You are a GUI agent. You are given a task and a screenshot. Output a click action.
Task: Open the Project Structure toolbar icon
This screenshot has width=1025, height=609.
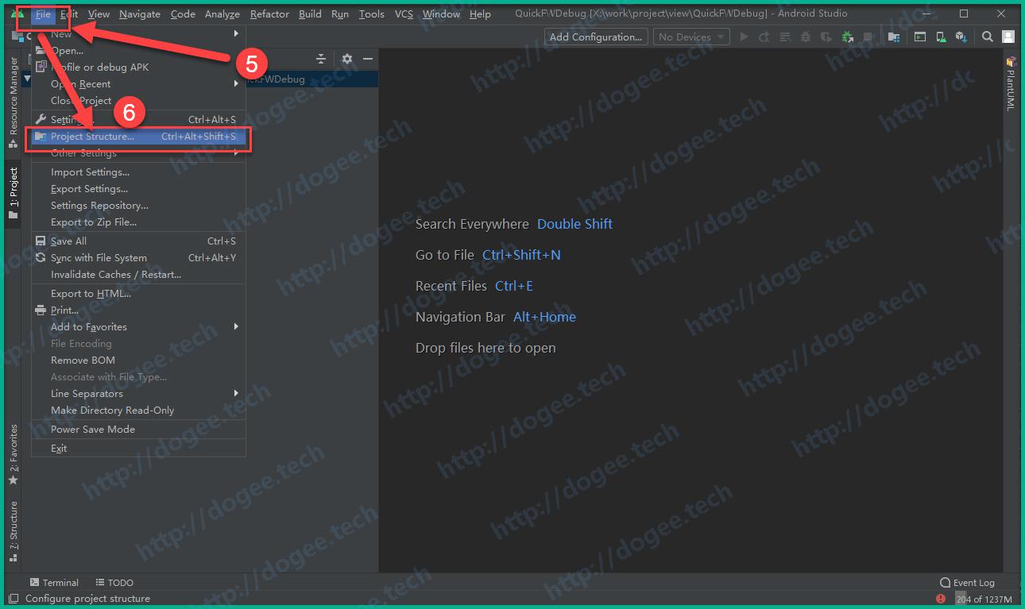coord(894,37)
